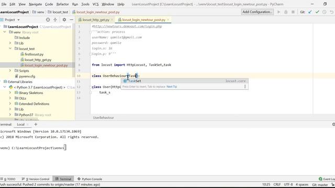Close the locust_http_get.py tab
335x188 pixels.
tap(112, 20)
